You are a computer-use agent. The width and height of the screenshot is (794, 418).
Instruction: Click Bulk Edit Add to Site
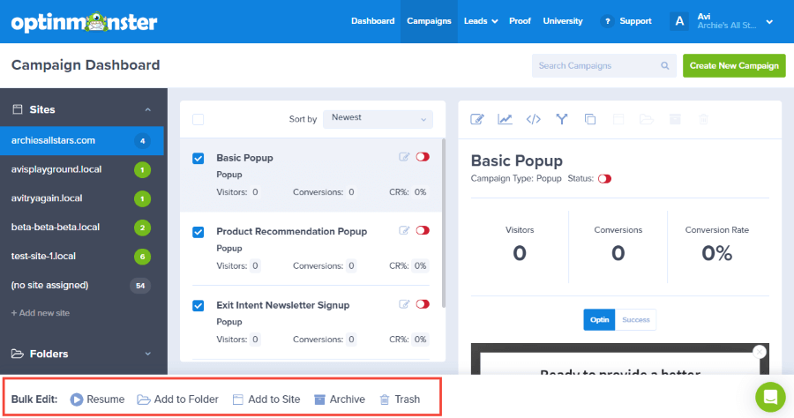pos(266,399)
